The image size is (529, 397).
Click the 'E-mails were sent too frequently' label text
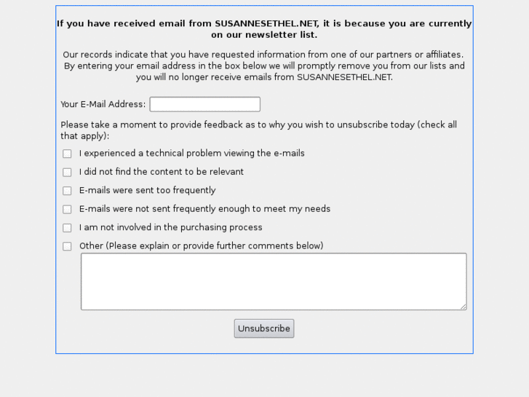pos(147,191)
